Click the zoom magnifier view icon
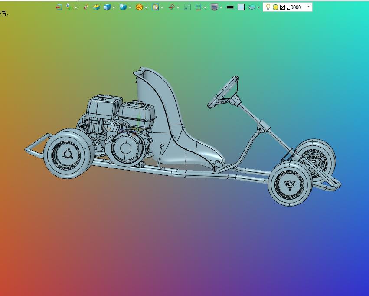The image size is (369, 296). coord(155,7)
